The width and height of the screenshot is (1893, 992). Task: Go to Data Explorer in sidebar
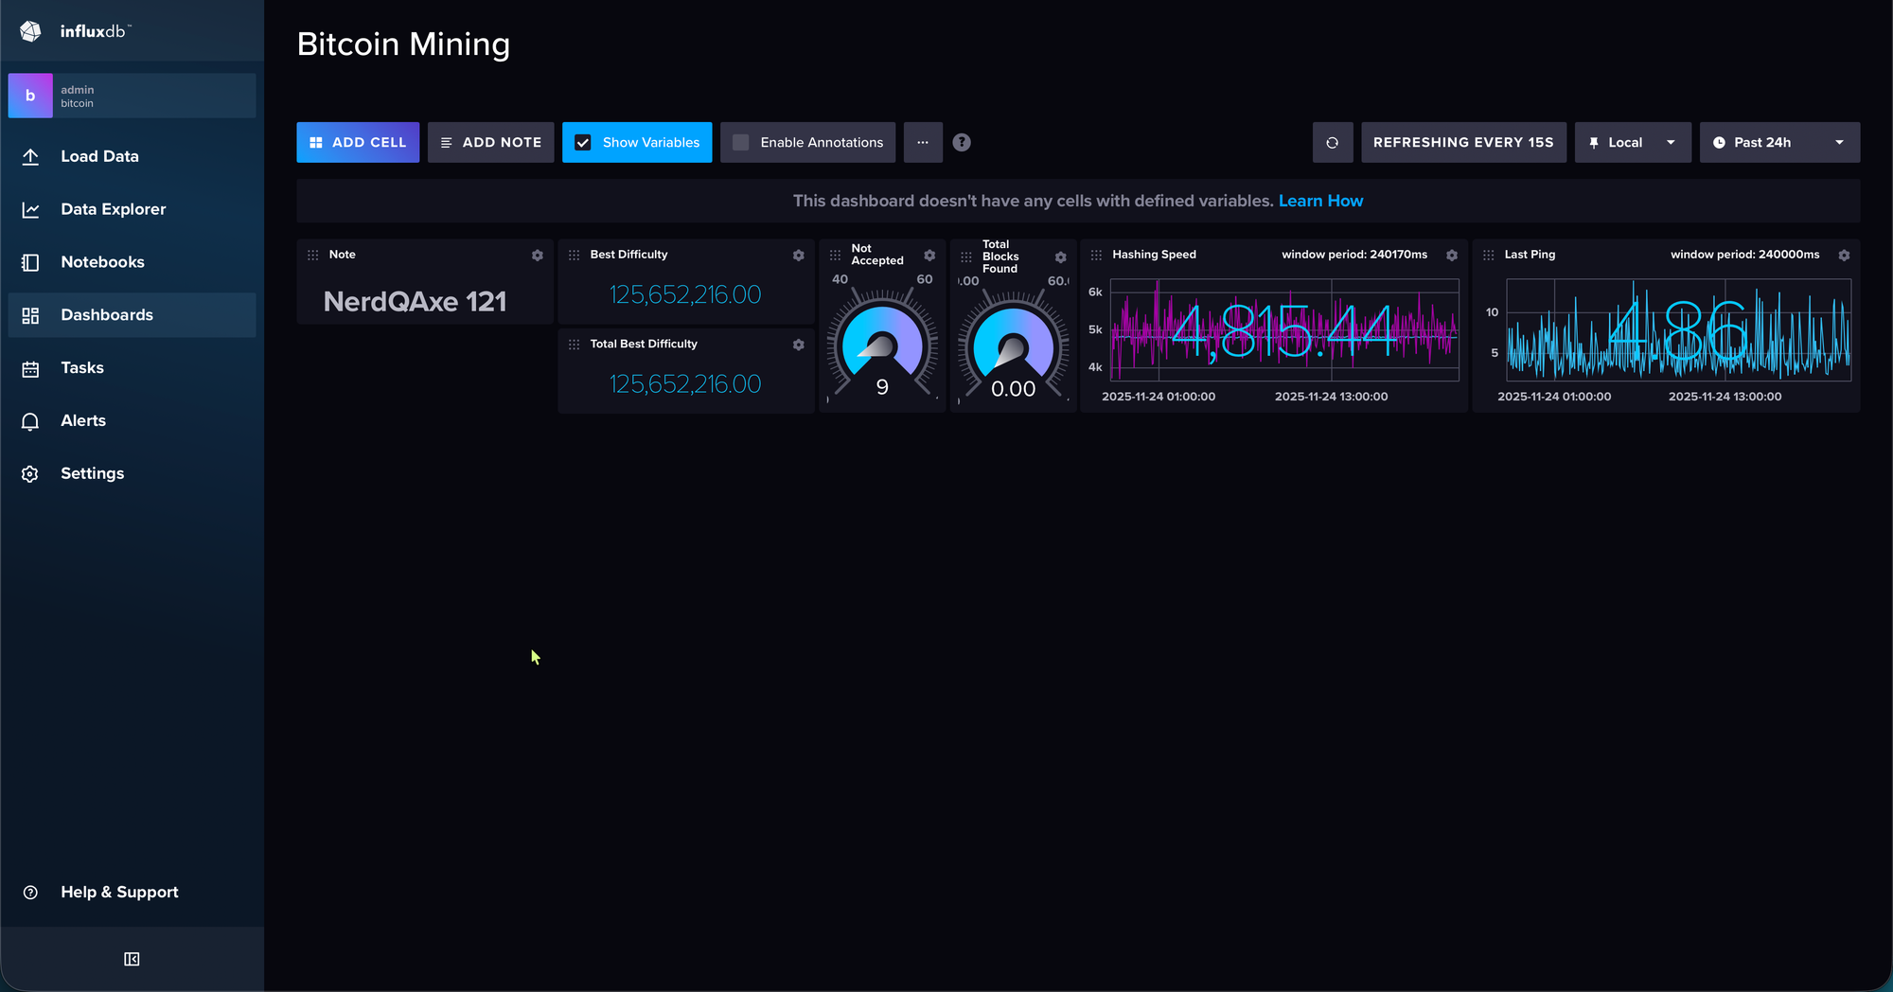[114, 209]
